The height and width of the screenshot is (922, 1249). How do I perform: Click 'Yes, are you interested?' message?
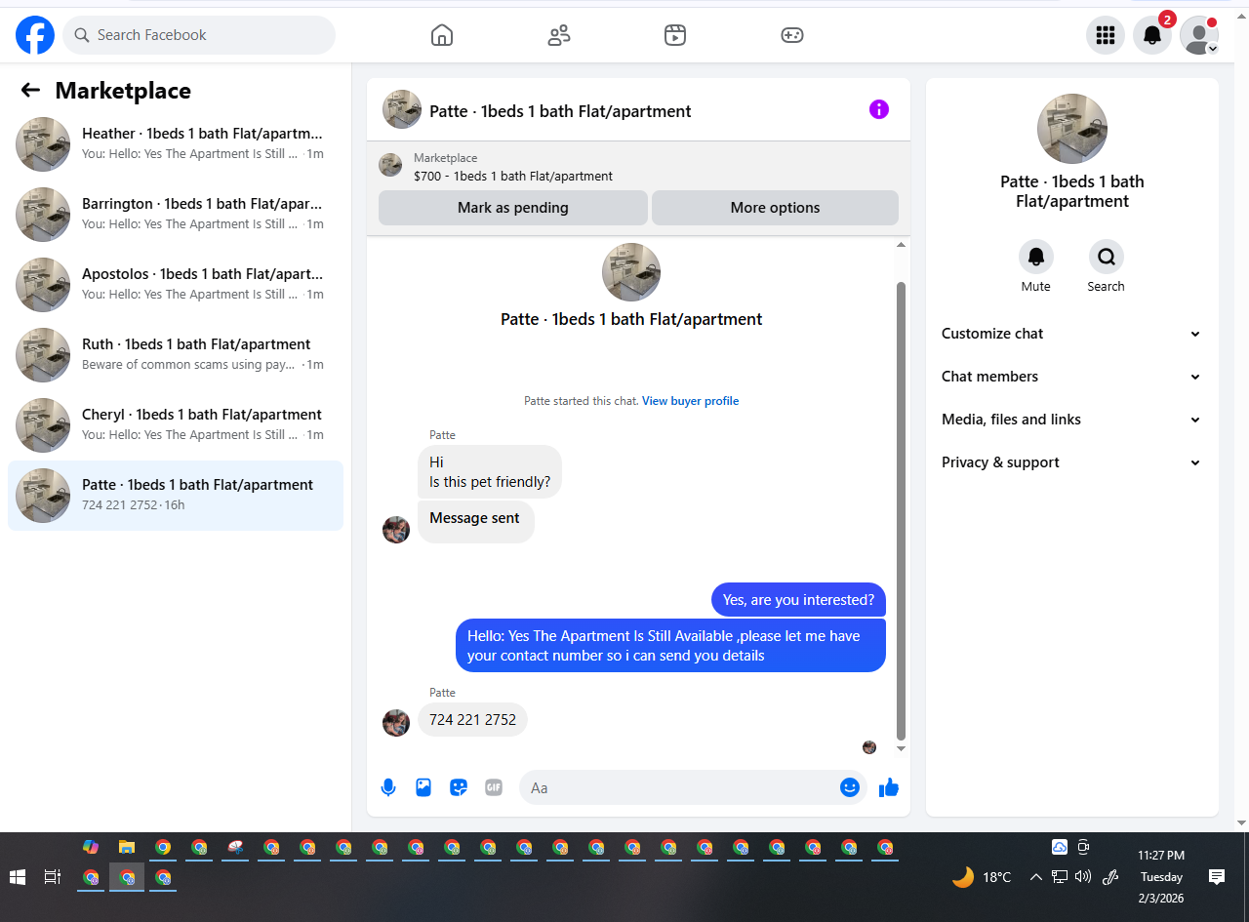(x=799, y=600)
